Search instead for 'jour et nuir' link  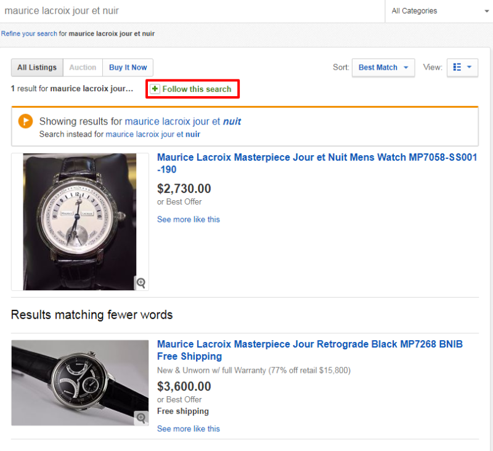pyautogui.click(x=153, y=134)
